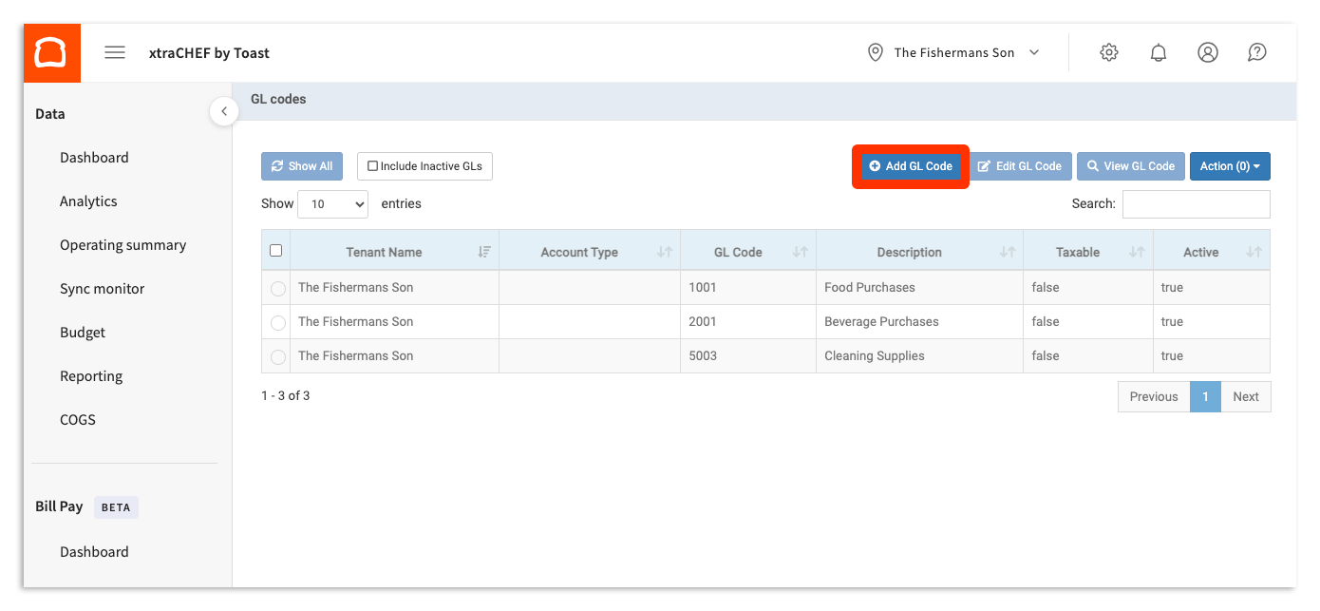Expand The Fishermans Son location dropdown
The height and width of the screenshot is (611, 1320).
(x=1034, y=52)
